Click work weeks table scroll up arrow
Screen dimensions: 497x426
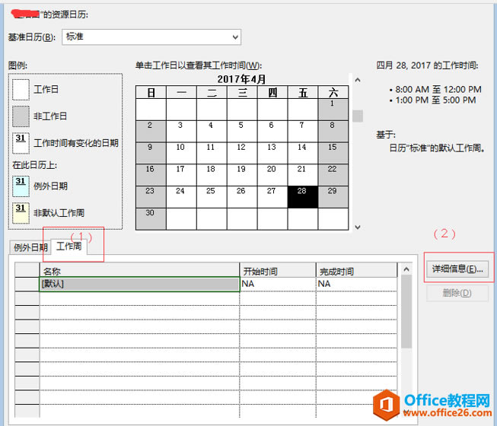(406, 269)
